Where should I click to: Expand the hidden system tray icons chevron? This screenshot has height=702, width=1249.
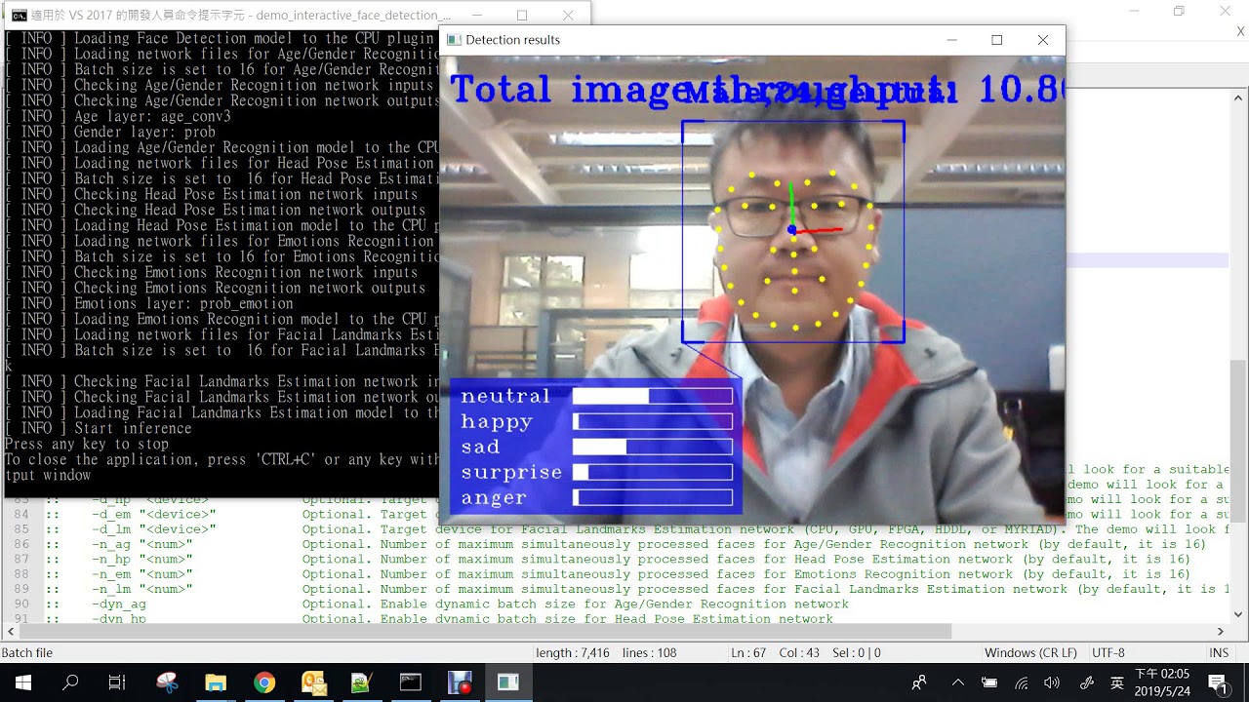(958, 682)
